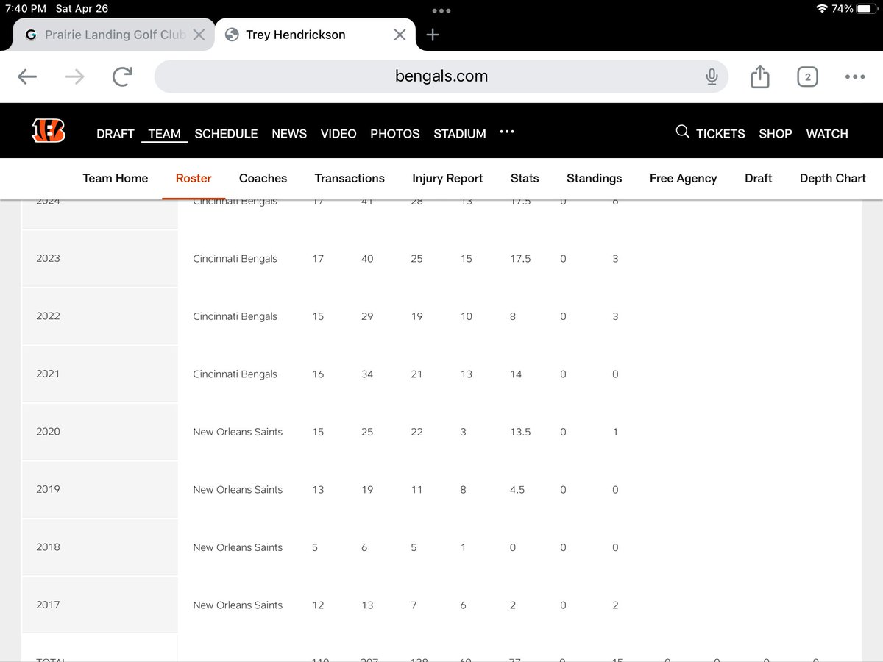
Task: Click New Orleans Saints in 2020 row
Action: [238, 432]
